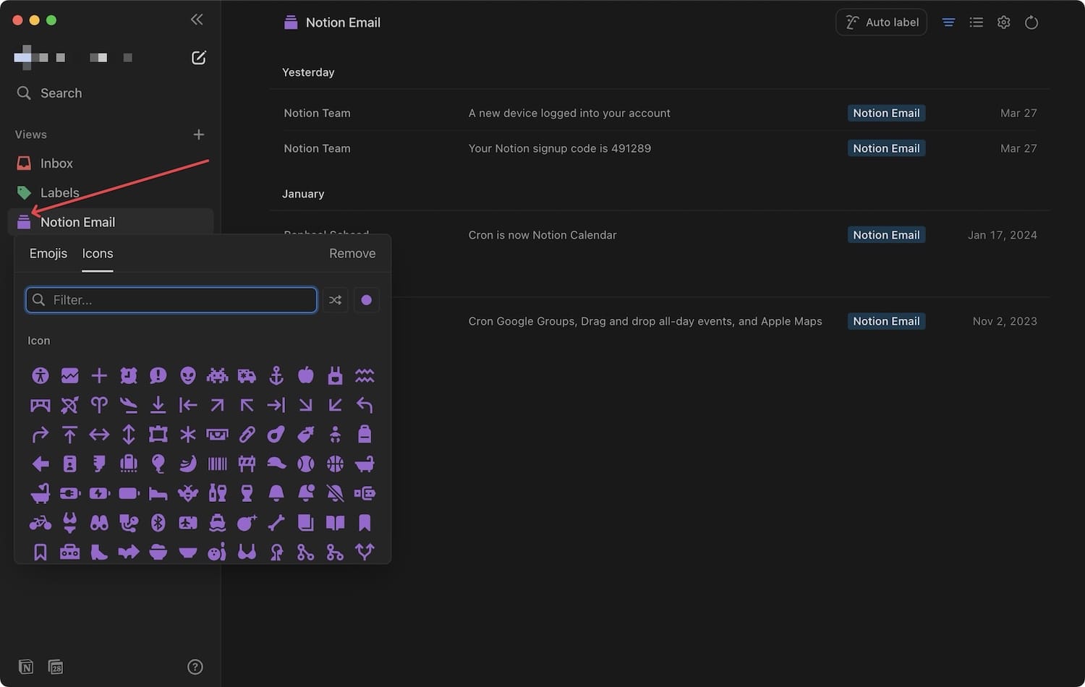Open Search in the sidebar
The height and width of the screenshot is (687, 1085).
[49, 93]
